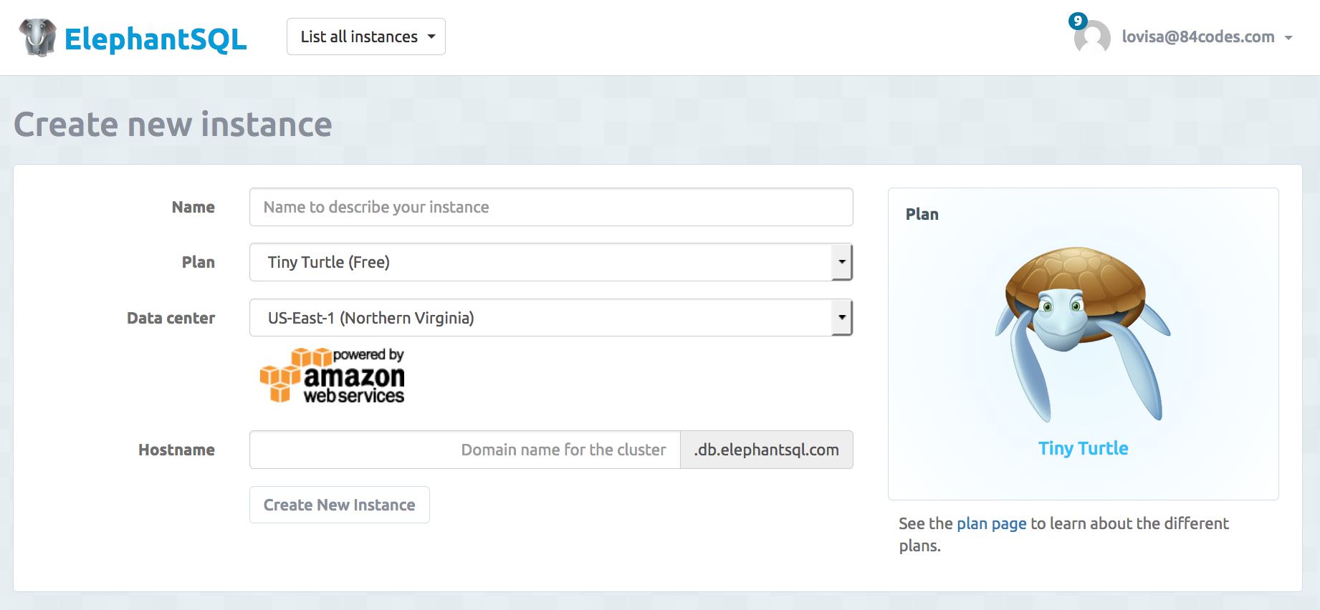The height and width of the screenshot is (610, 1320).
Task: Expand the Plan selection dropdown
Action: [550, 262]
